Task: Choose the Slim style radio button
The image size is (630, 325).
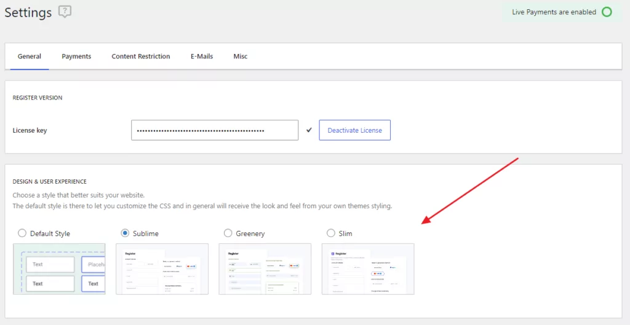Action: [x=330, y=233]
